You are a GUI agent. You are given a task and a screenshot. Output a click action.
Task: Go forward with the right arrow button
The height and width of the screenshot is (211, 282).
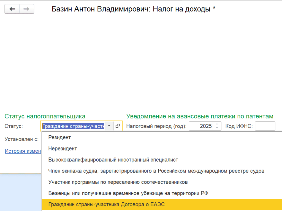(27, 9)
